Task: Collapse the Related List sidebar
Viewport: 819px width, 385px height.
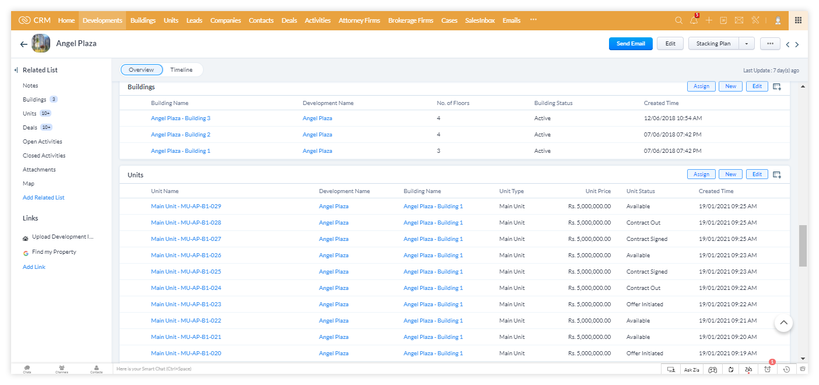Action: (16, 70)
